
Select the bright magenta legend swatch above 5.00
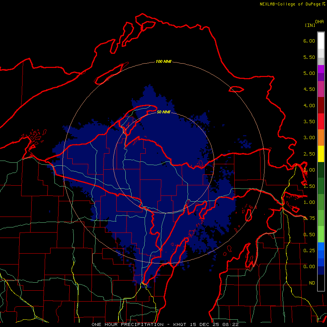321,69
